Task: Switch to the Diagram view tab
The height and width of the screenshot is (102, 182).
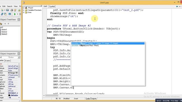Action: pyautogui.click(x=94, y=99)
